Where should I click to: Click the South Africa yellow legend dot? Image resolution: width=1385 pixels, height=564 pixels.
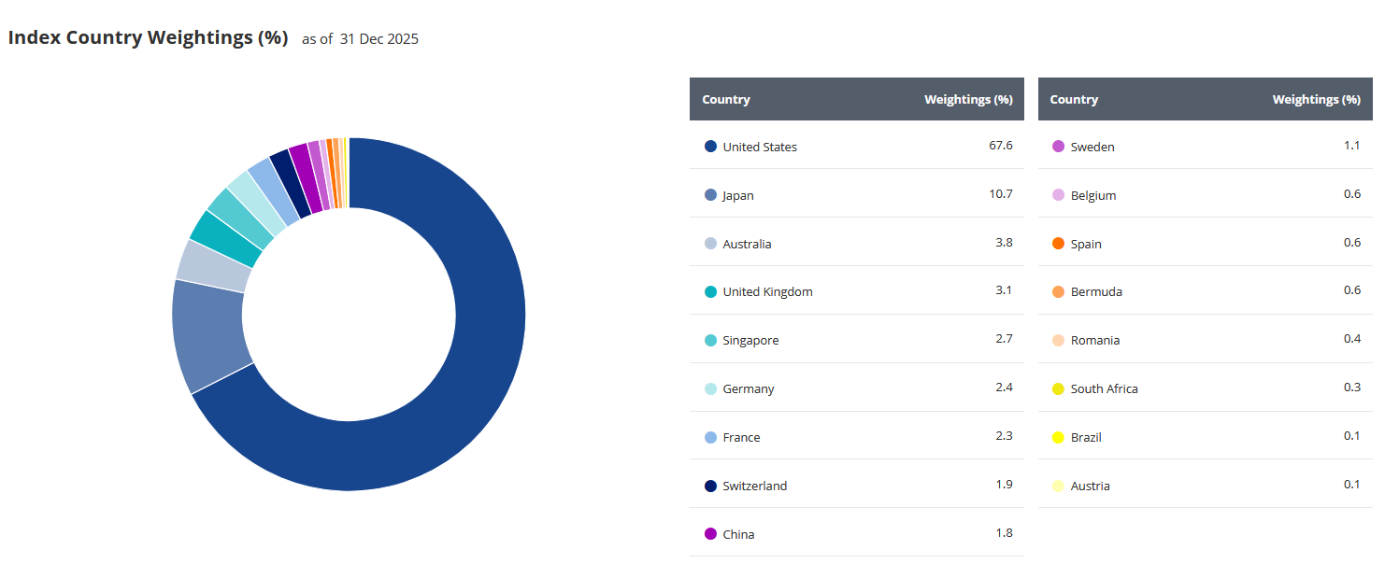(1058, 388)
